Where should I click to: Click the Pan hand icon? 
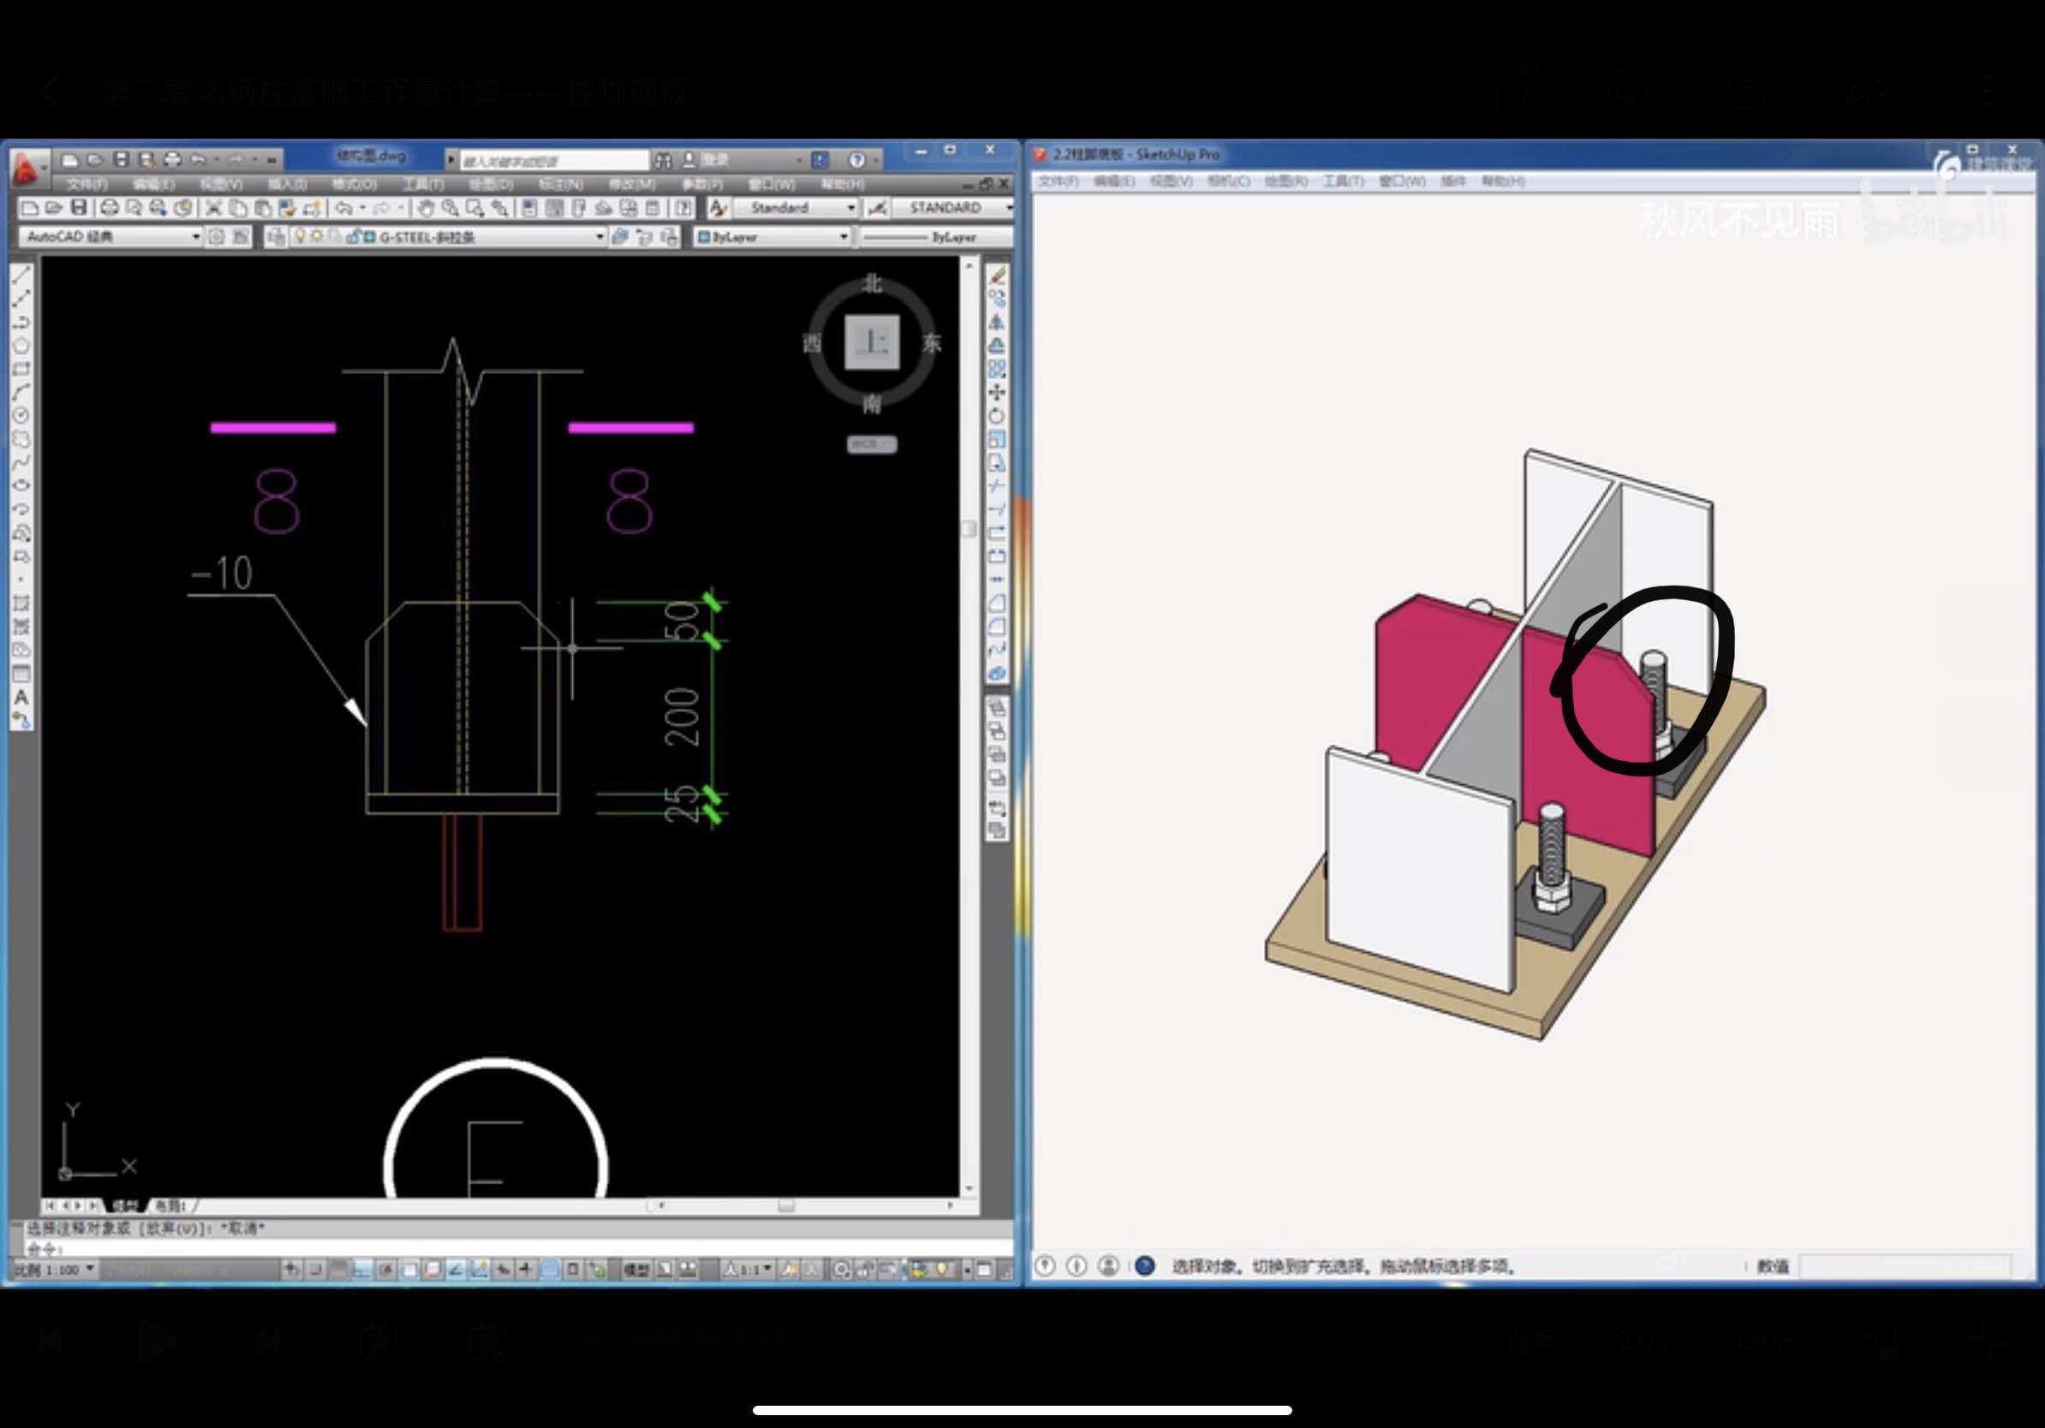426,208
